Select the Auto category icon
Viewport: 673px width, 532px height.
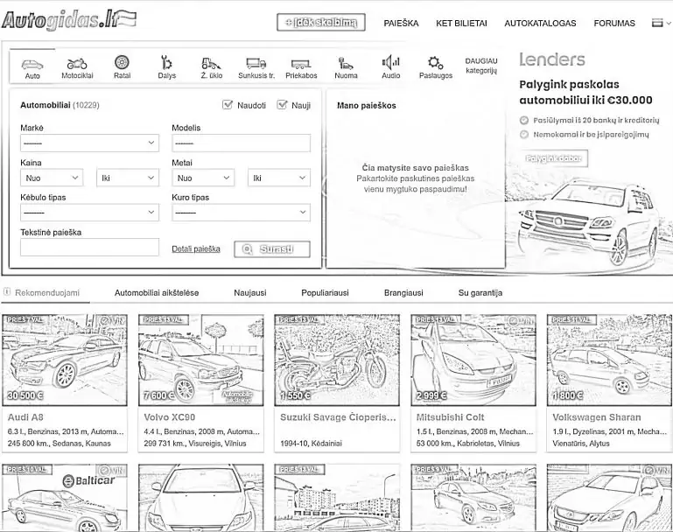[x=32, y=65]
